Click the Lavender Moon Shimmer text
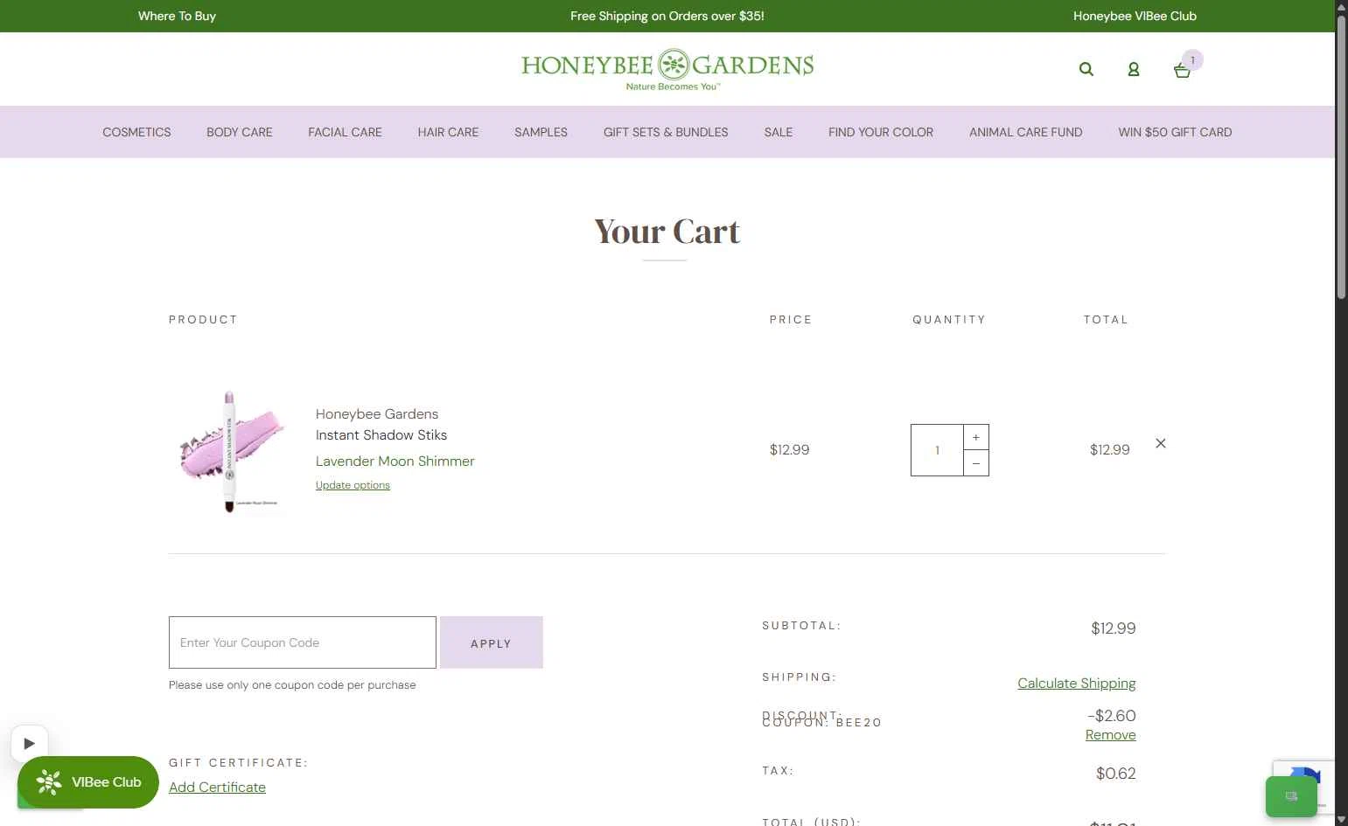1348x826 pixels. click(395, 461)
